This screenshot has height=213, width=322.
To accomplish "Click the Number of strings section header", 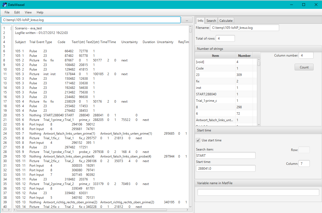I will click(x=258, y=48).
